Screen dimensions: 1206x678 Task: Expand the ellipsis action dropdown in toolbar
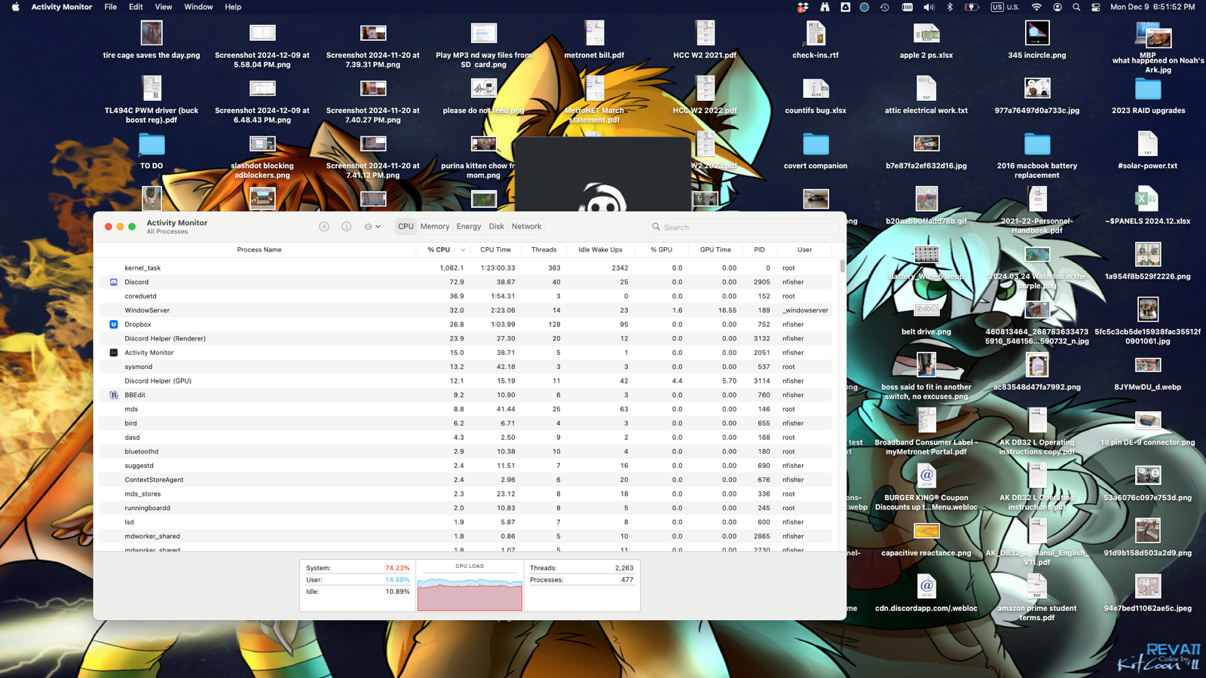point(372,227)
